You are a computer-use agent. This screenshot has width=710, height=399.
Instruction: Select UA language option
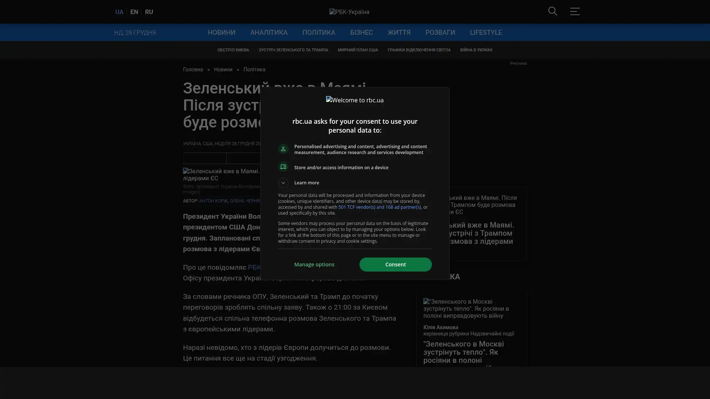(119, 12)
